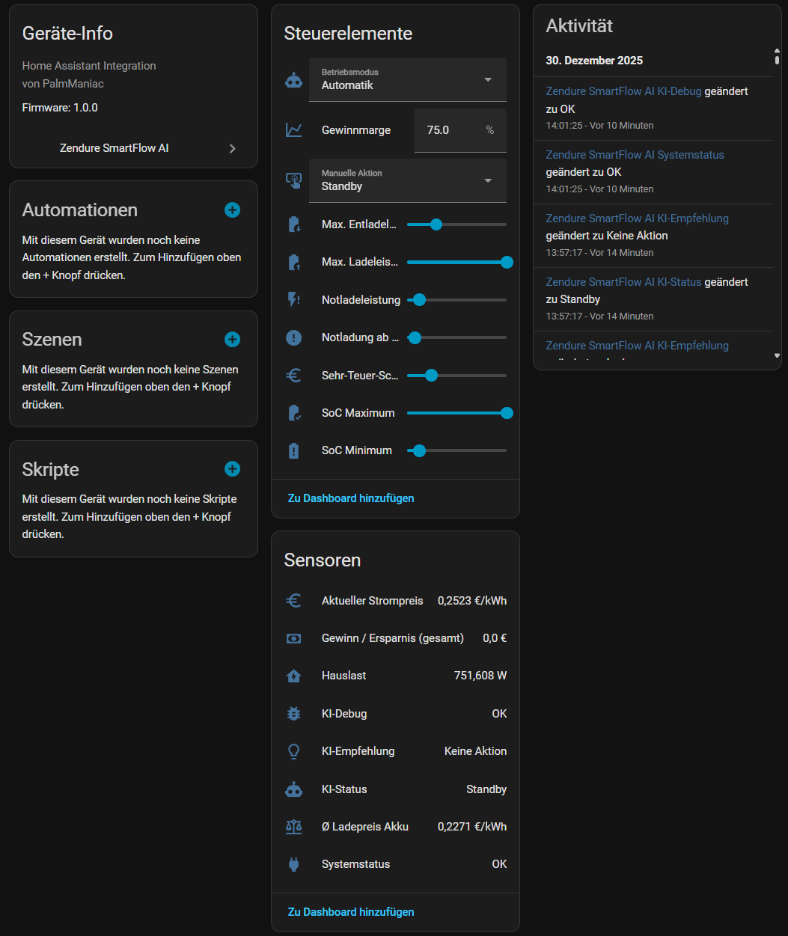Click the house icon next to Hauslast

click(x=294, y=676)
